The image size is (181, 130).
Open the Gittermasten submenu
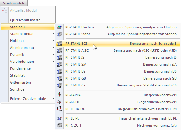click(x=28, y=82)
